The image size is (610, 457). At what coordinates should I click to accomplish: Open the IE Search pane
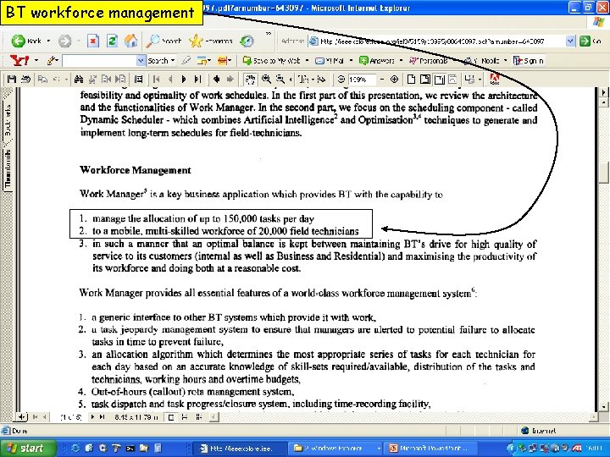point(164,41)
